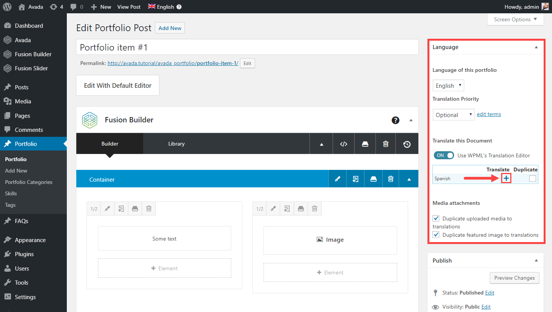Open the Screen Options dropdown
The height and width of the screenshot is (312, 552).
516,19
